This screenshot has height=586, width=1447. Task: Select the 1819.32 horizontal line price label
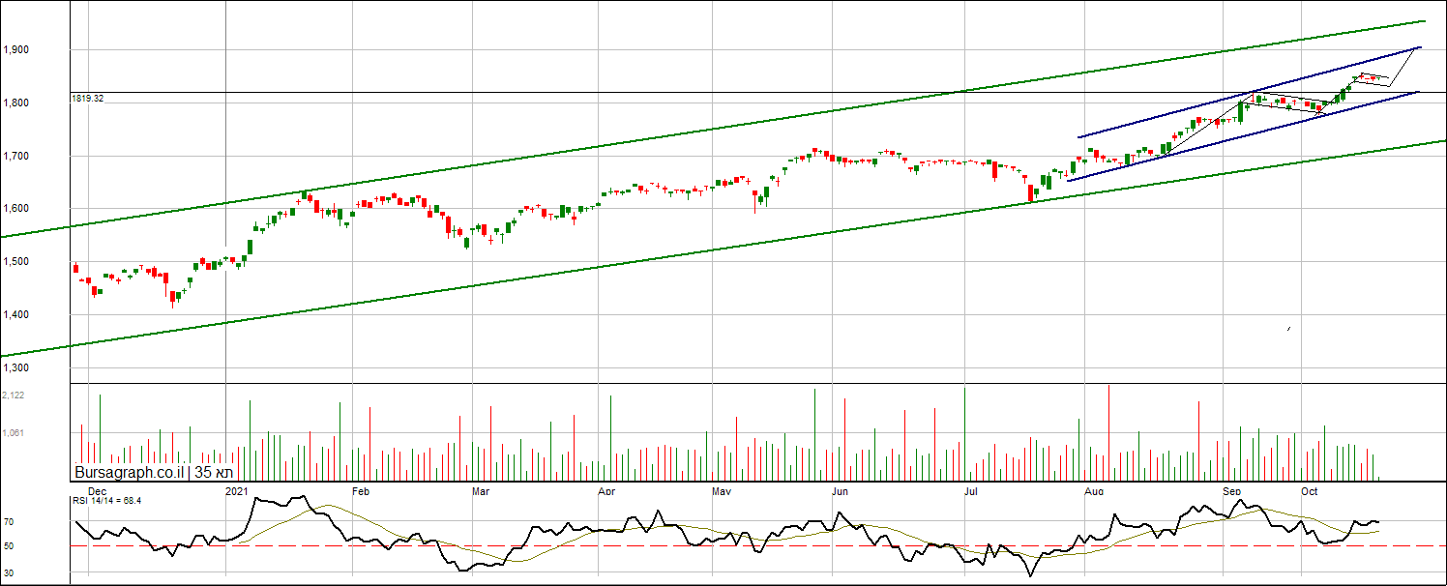pos(87,99)
